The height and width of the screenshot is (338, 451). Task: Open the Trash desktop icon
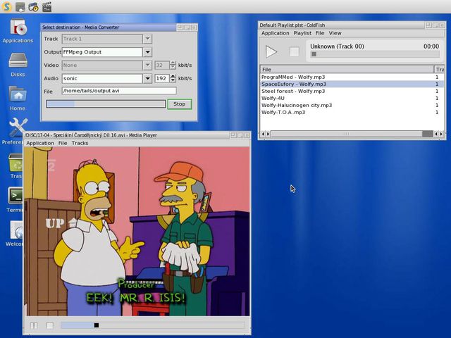(16, 166)
